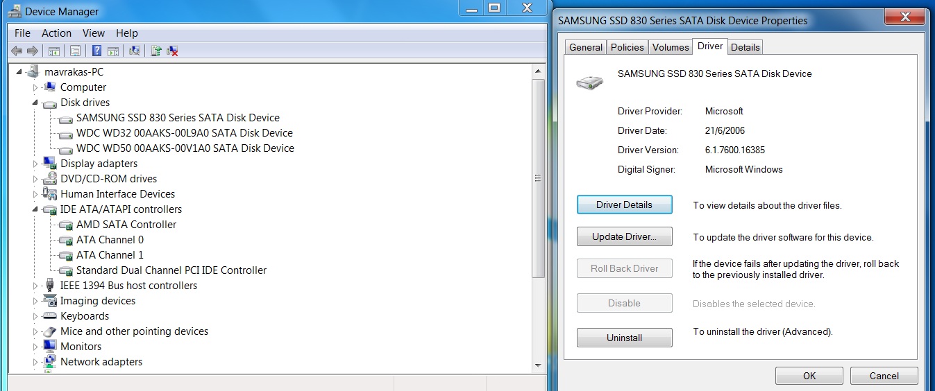
Task: Click the device tree vertical scrollbar thumb
Action: click(538, 177)
